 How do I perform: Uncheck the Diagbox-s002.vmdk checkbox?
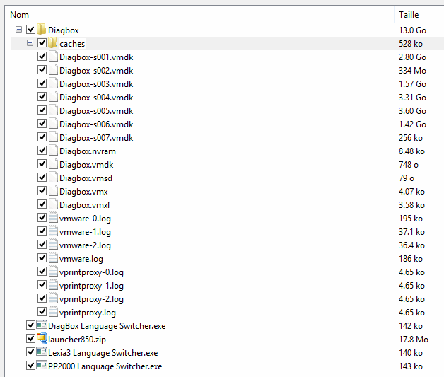point(42,70)
